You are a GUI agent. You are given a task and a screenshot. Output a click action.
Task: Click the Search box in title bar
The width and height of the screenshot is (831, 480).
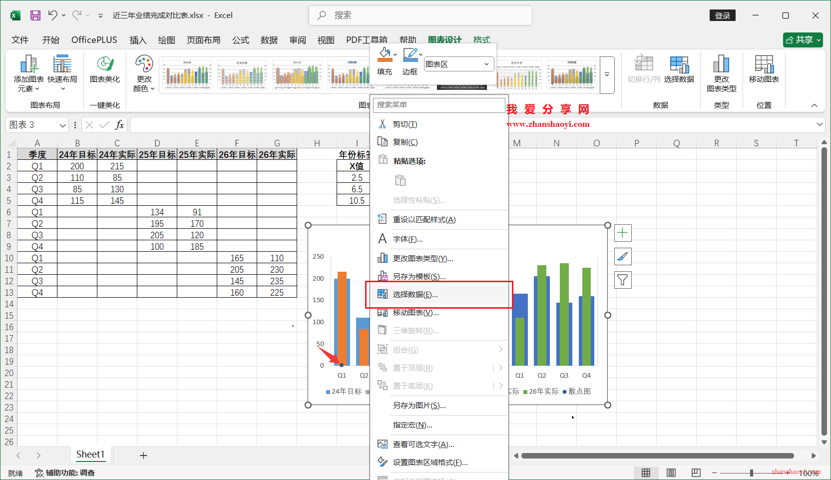420,15
